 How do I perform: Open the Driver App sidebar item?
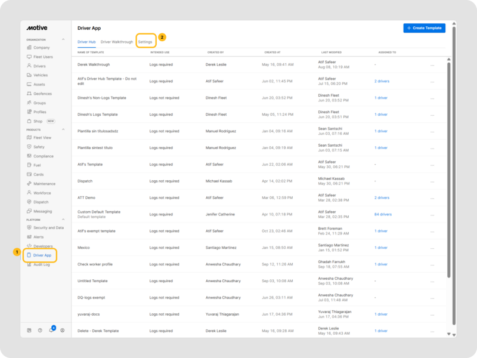click(x=42, y=255)
